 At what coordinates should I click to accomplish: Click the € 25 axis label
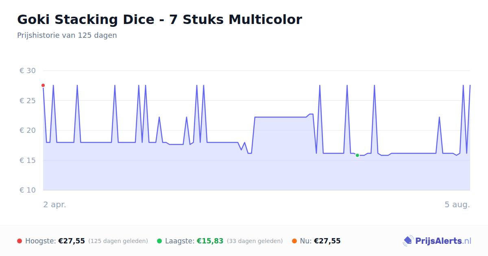tap(28, 100)
